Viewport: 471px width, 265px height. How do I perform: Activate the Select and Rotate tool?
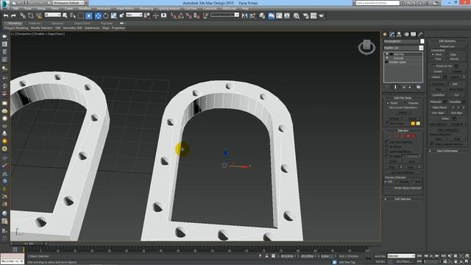(x=106, y=15)
